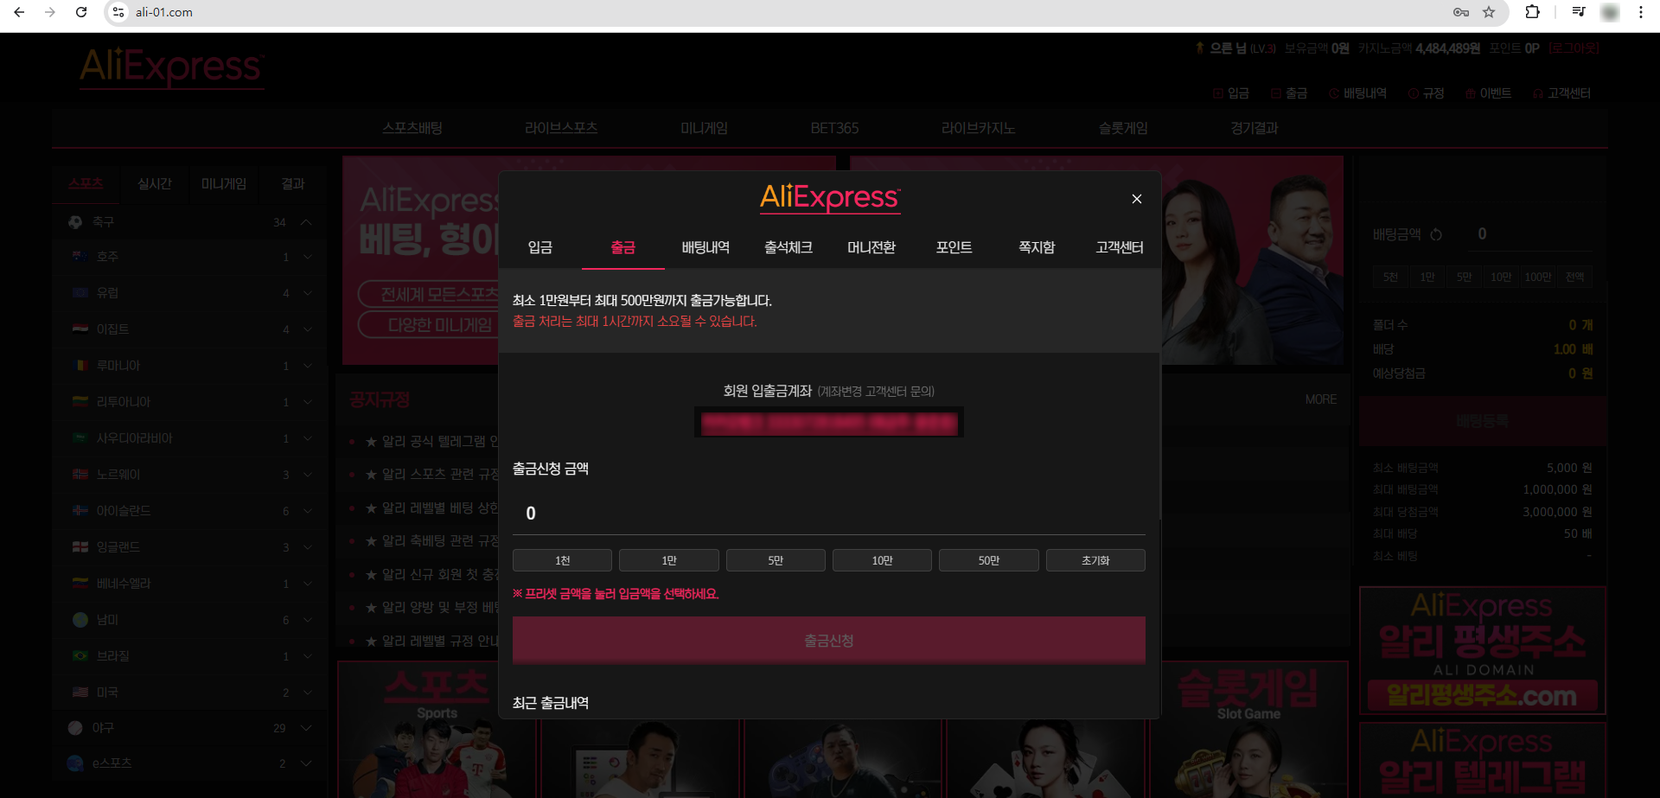The height and width of the screenshot is (798, 1660).
Task: Expand the 유럽 league chevron
Action: (x=308, y=293)
